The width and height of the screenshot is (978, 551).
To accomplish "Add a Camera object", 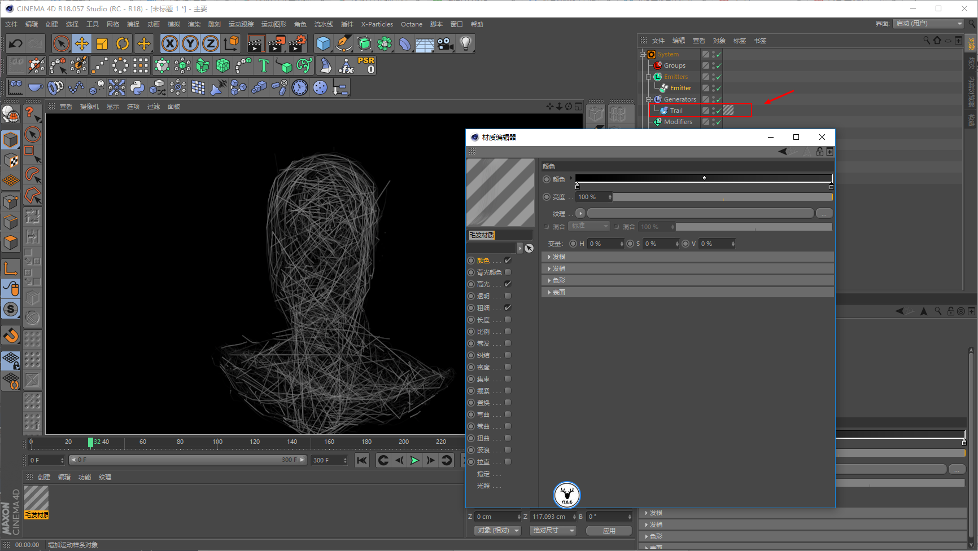I will [x=446, y=43].
